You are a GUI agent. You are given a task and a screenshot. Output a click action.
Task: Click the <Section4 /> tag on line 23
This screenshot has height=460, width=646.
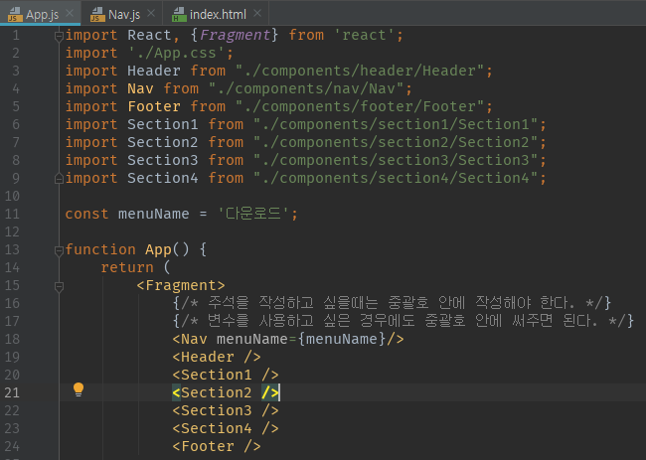pos(226,428)
